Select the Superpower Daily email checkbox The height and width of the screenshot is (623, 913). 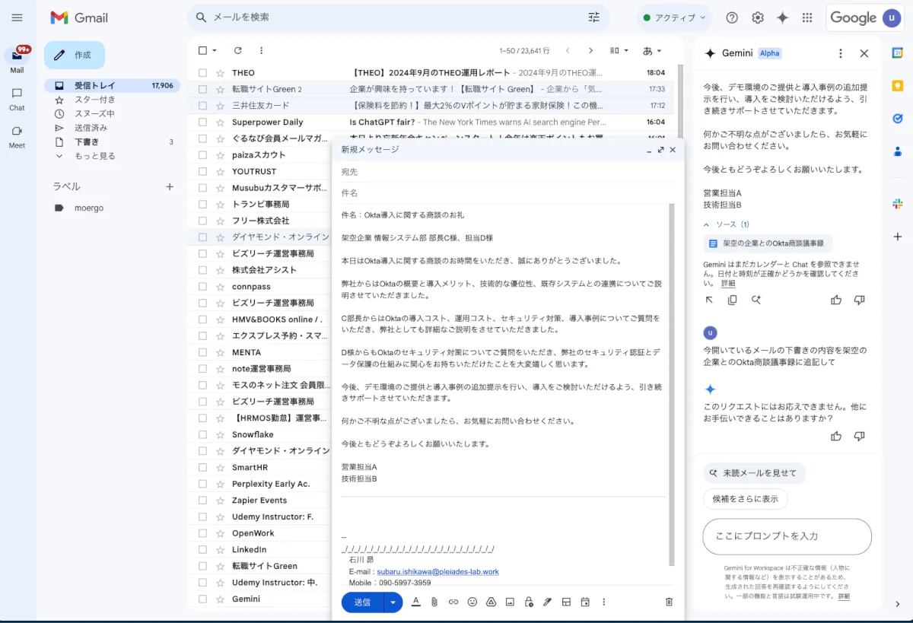pyautogui.click(x=202, y=122)
